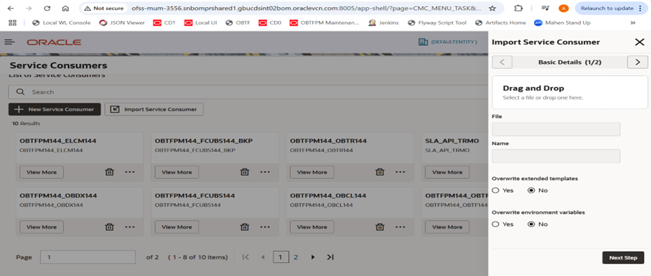Advance wizard with right chevron
The height and width of the screenshot is (276, 651).
[x=638, y=63]
